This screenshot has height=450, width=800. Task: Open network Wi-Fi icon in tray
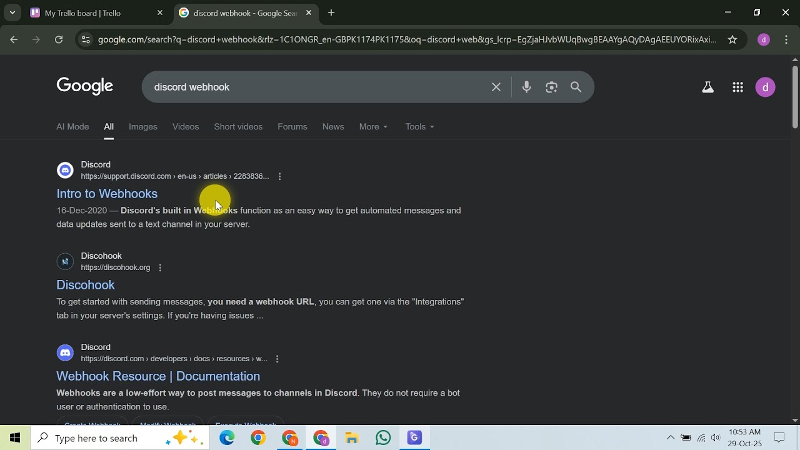point(701,437)
